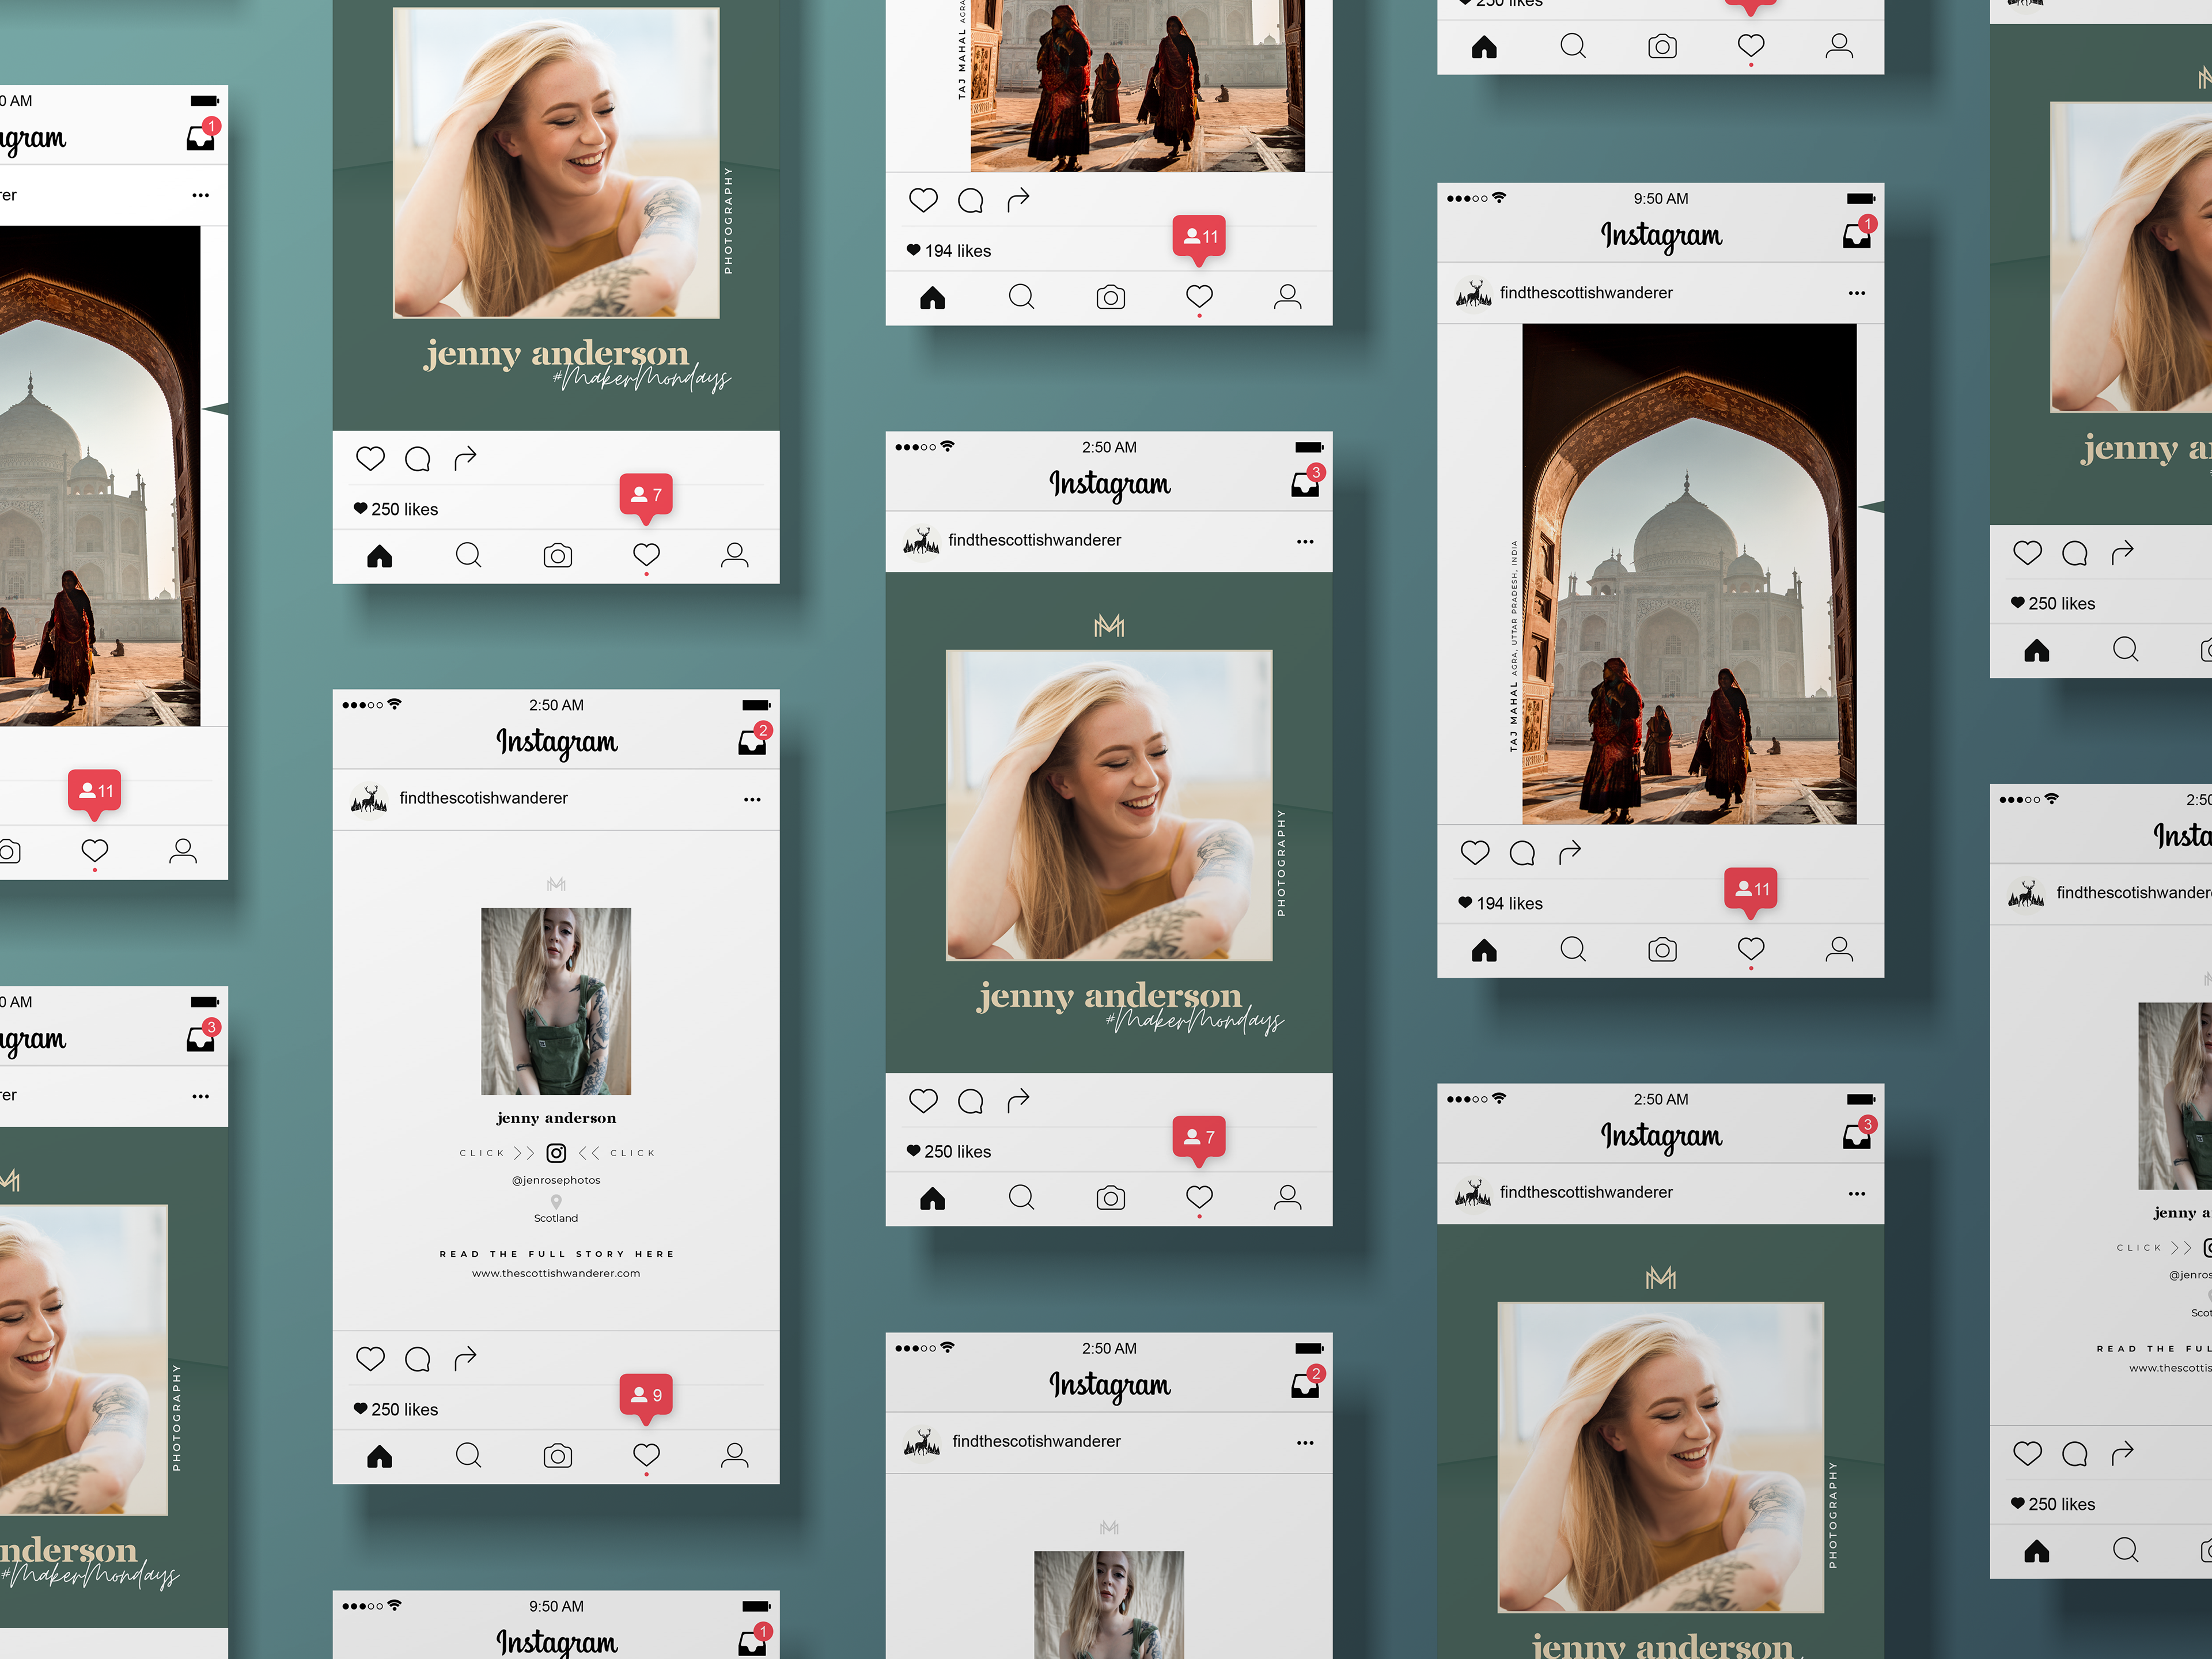The height and width of the screenshot is (1659, 2212).
Task: Click the red notification bubble showing 9
Action: [646, 1394]
